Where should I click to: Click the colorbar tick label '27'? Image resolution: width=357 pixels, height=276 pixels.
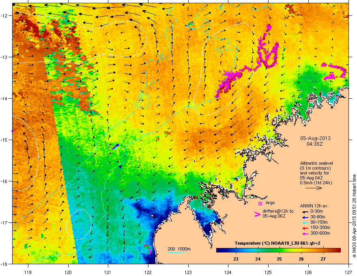[x=323, y=259]
